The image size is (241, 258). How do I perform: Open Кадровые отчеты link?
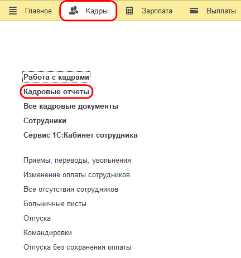pos(56,91)
